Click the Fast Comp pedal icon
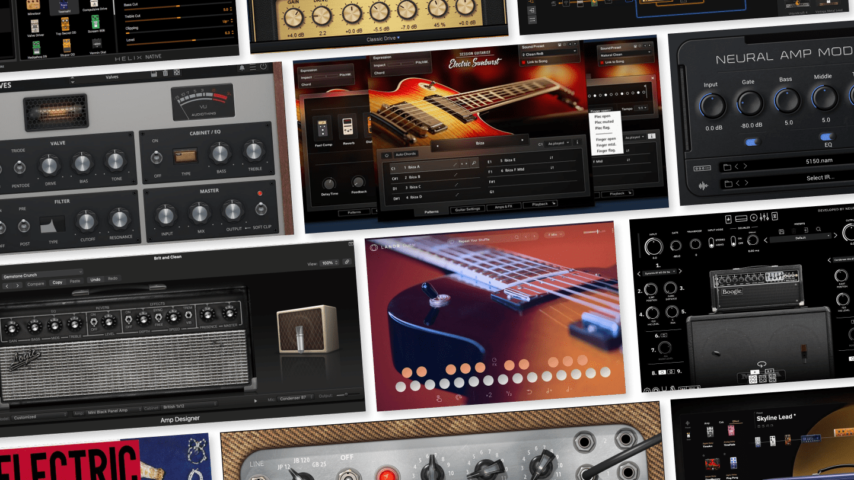 point(323,128)
